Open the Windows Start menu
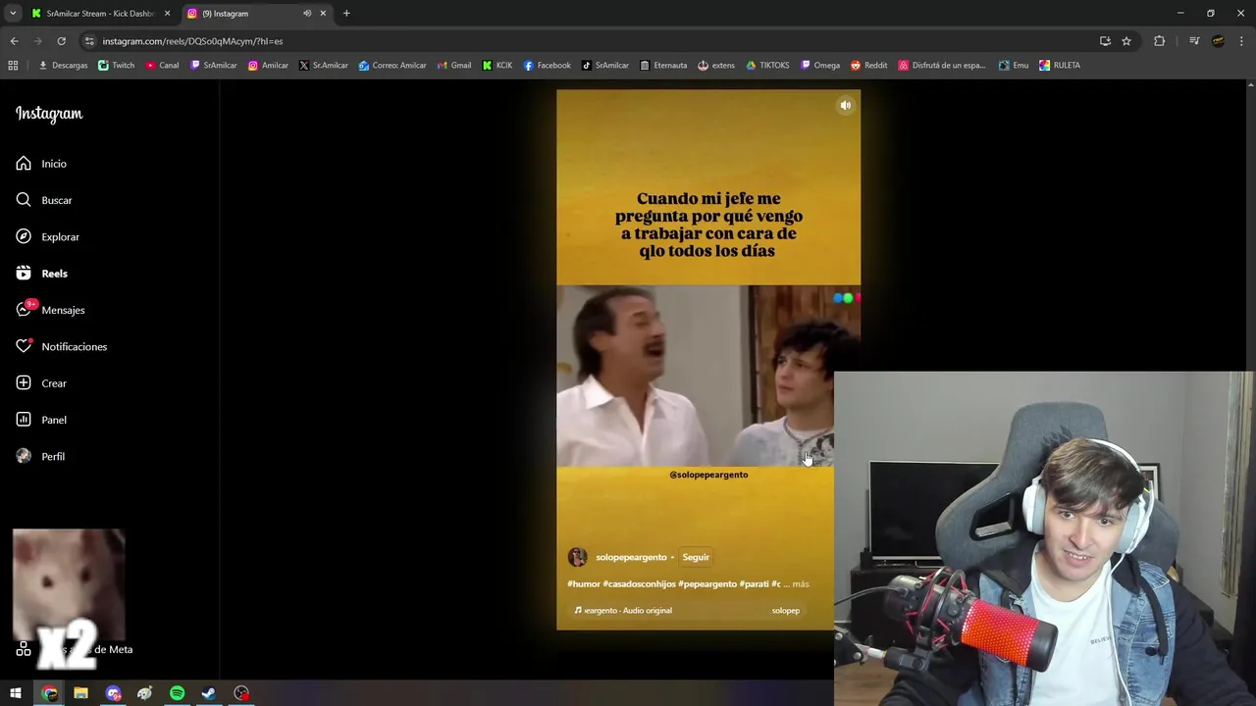Screen dimensions: 1256x706 coord(16,693)
